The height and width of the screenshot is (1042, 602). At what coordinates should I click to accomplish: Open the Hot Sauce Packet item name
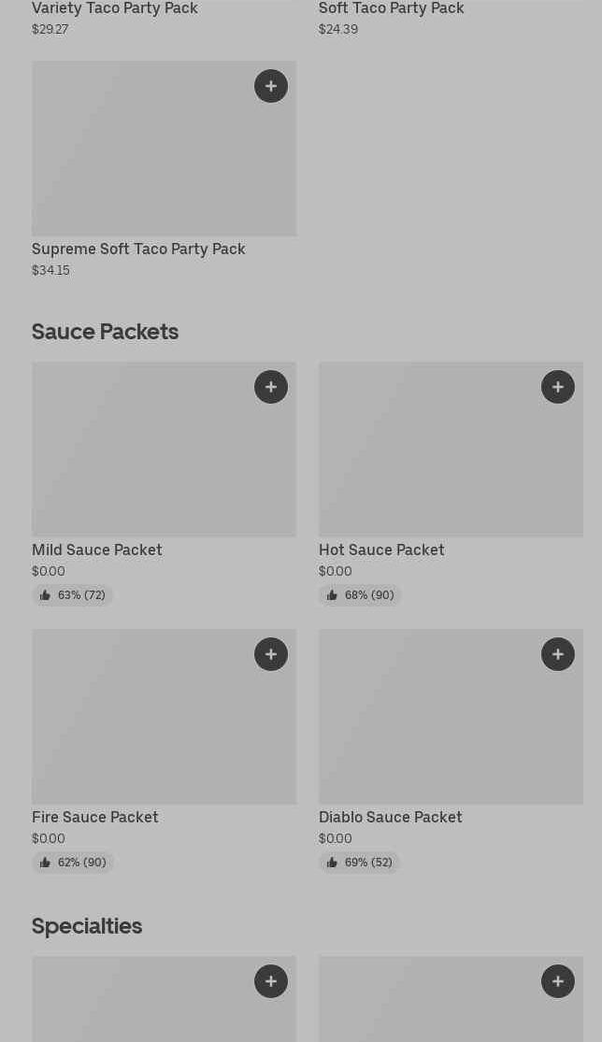381,550
